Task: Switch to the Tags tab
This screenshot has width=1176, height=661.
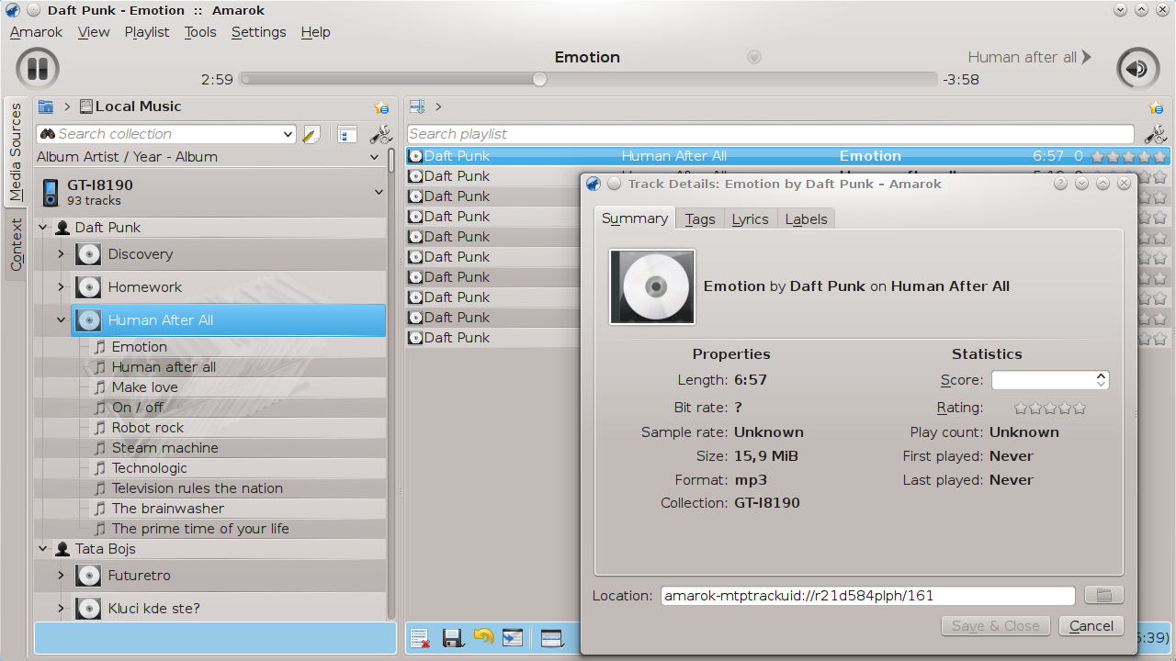Action: (x=700, y=218)
